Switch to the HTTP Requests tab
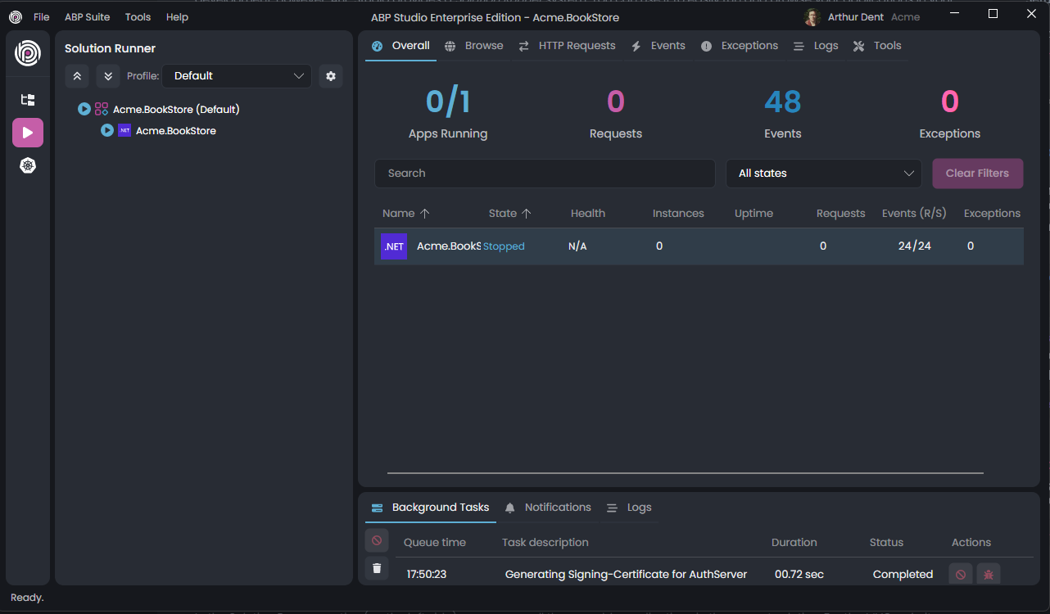The height and width of the screenshot is (614, 1050). [567, 45]
